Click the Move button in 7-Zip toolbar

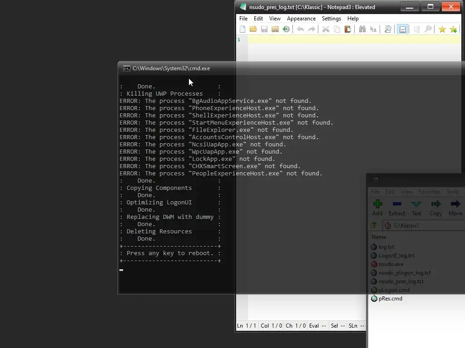click(x=455, y=208)
